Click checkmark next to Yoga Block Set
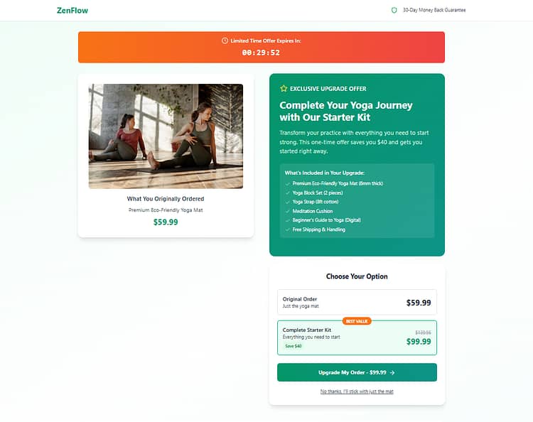This screenshot has width=533, height=422. pos(288,193)
